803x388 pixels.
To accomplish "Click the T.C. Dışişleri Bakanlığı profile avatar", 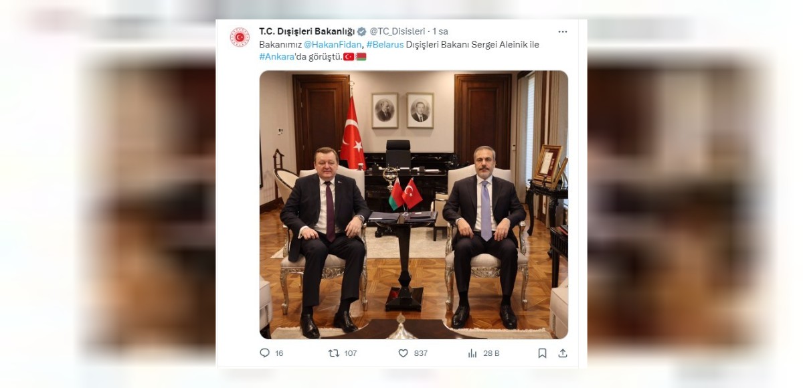I will [x=240, y=37].
